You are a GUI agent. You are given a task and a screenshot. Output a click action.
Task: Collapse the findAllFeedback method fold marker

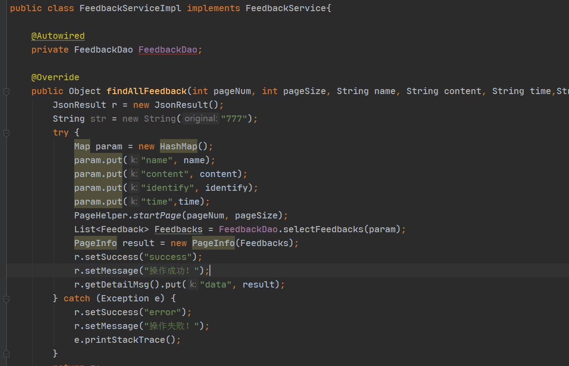6,91
